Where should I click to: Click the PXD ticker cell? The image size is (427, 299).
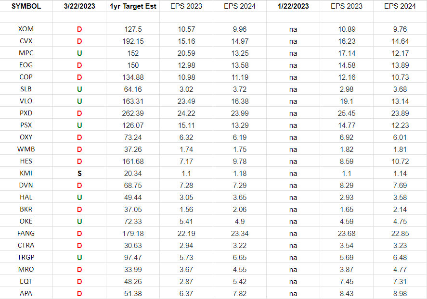[26, 113]
